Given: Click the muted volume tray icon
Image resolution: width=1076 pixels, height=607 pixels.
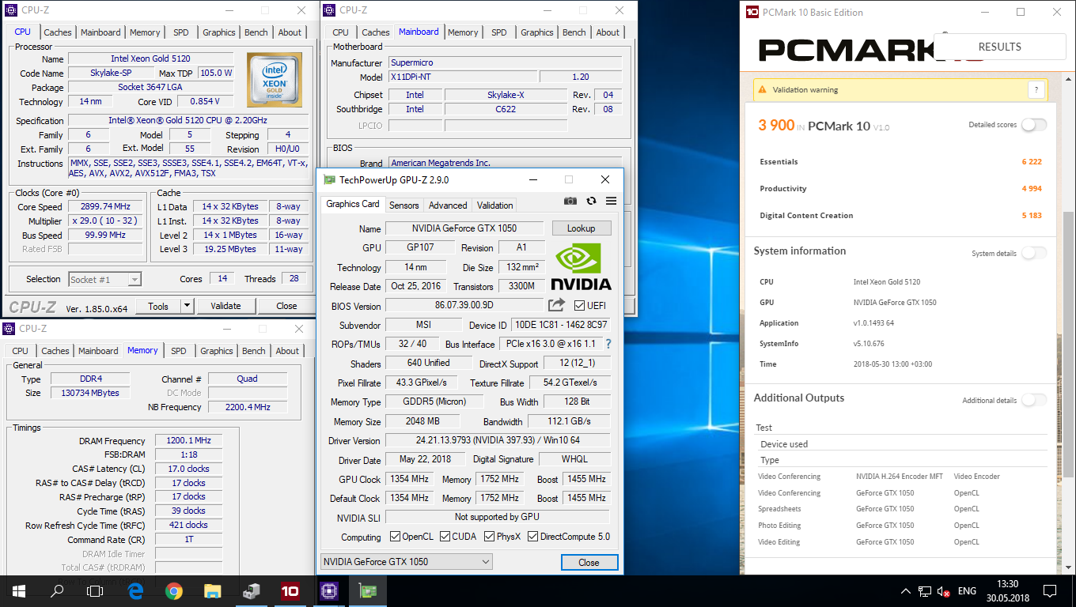Looking at the screenshot, I should (x=944, y=591).
